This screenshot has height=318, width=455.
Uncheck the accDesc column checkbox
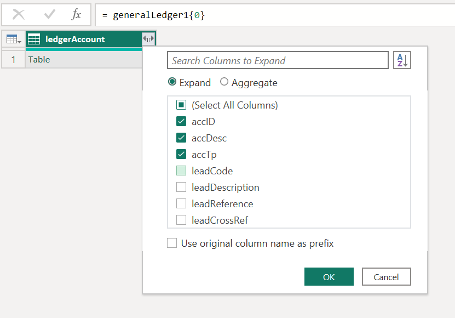[x=181, y=138]
